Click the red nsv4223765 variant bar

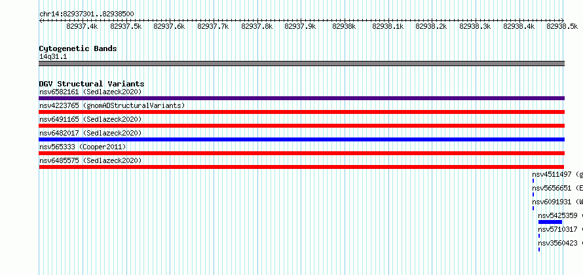(301, 112)
